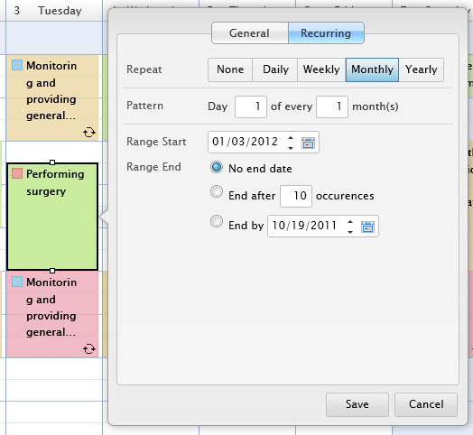The height and width of the screenshot is (435, 473).
Task: Open the End by calendar picker icon
Action: pyautogui.click(x=367, y=227)
